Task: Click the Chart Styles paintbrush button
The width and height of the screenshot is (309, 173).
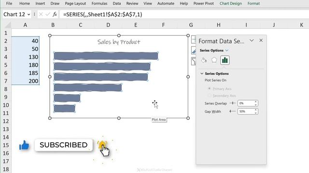Action: pyautogui.click(x=194, y=50)
